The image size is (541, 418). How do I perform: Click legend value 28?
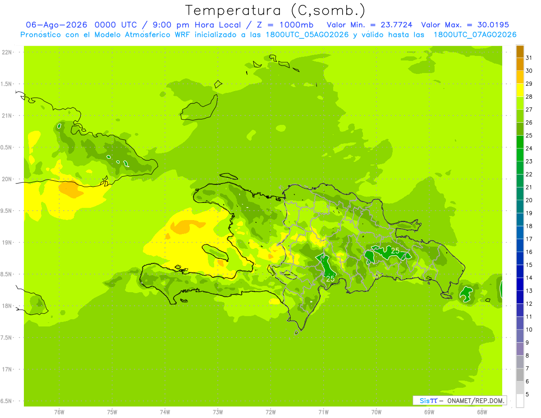[529, 96]
